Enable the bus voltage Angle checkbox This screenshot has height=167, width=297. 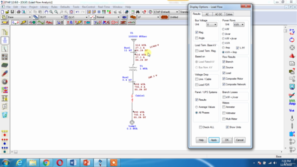[x=197, y=38]
